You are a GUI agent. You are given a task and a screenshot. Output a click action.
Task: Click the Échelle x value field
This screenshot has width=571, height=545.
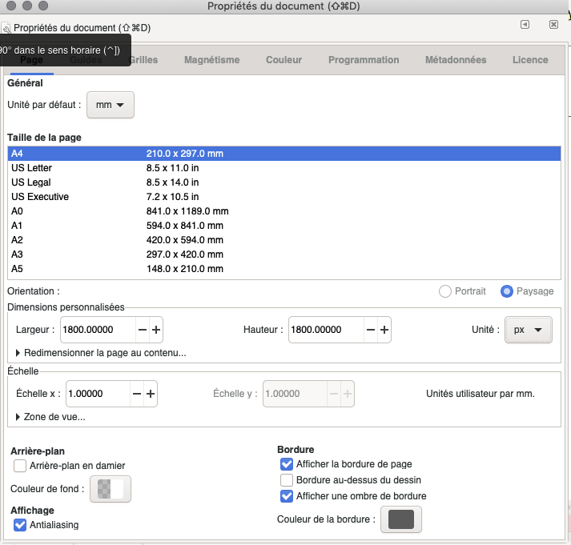(x=98, y=394)
